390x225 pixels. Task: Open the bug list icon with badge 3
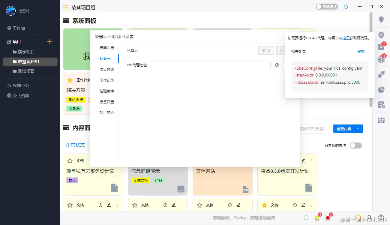click(x=381, y=59)
